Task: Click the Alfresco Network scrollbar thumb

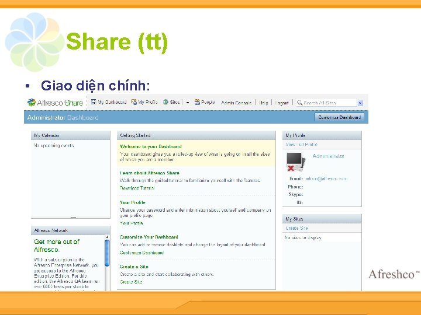Action: point(107,253)
